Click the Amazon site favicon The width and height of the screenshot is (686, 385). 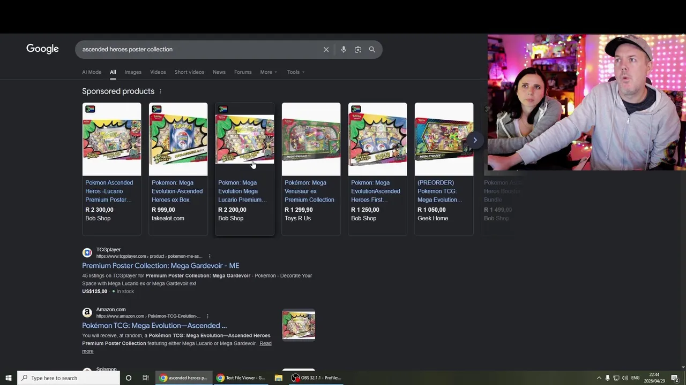[x=87, y=313]
